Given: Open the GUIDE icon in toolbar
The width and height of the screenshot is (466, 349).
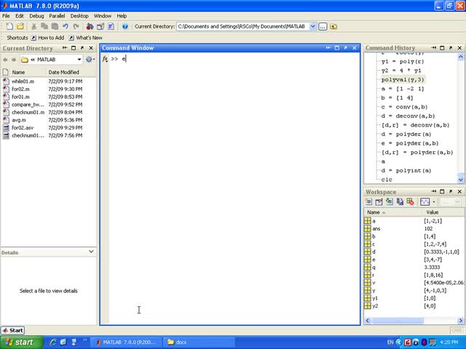Looking at the screenshot, I should [100, 26].
